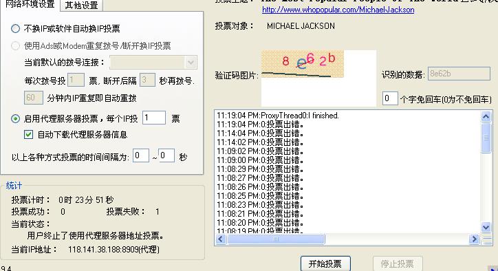
Task: Open the 其他设置 tab
Action: click(82, 6)
